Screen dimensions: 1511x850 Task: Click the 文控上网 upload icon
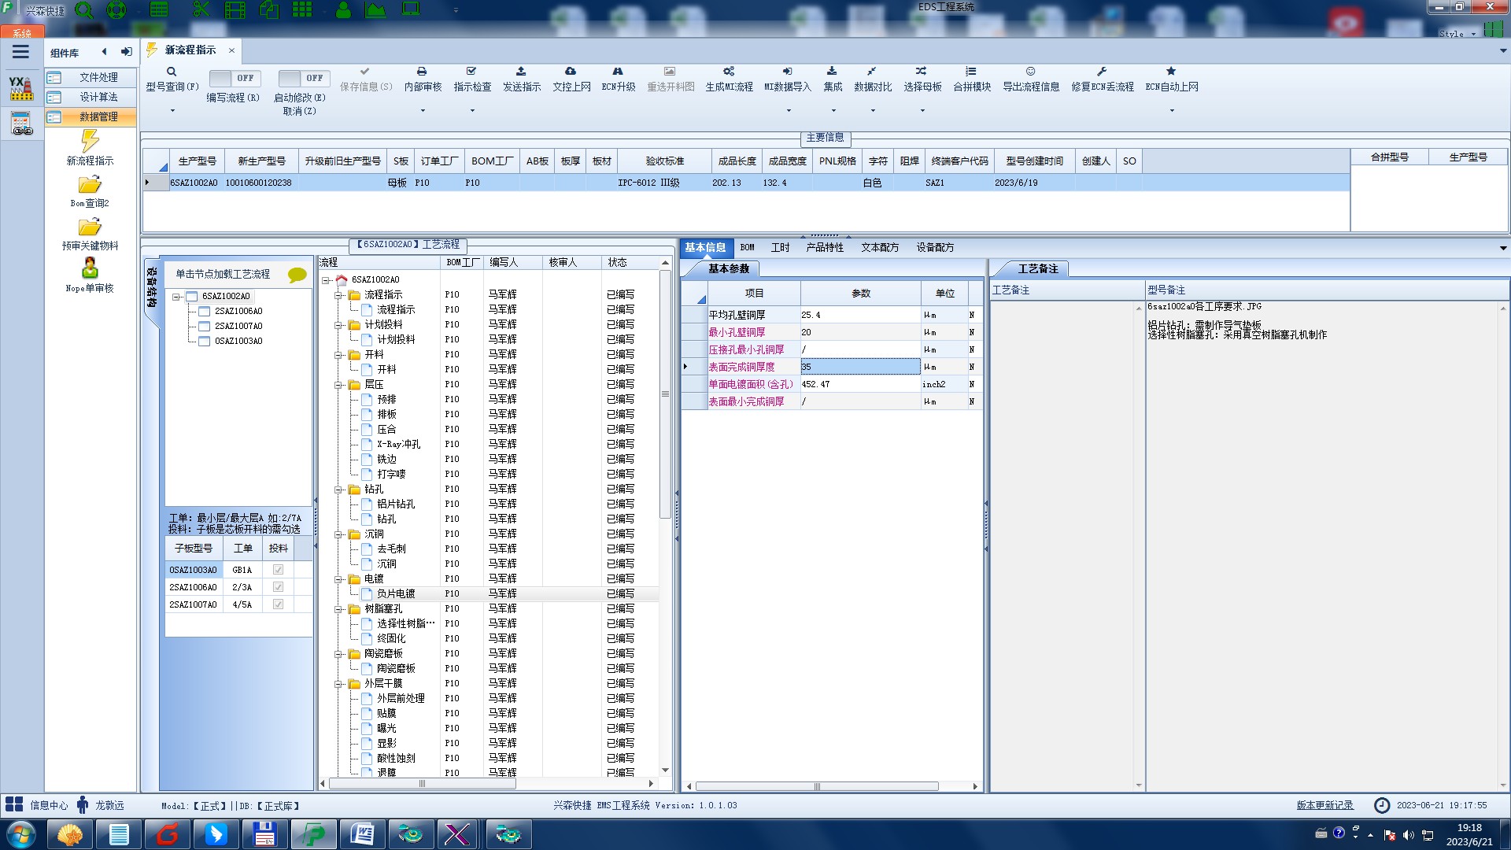(571, 72)
